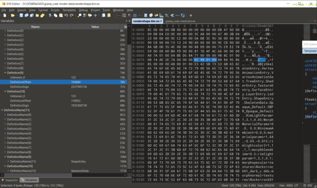Select the DefinitionSign row valued 2257945736
This screenshot has width=317, height=188.
click(63, 87)
